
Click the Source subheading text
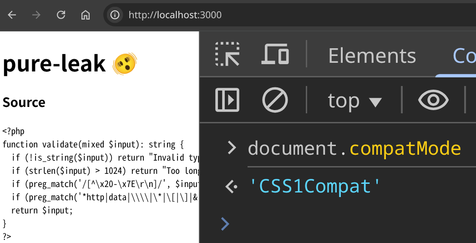click(x=24, y=102)
